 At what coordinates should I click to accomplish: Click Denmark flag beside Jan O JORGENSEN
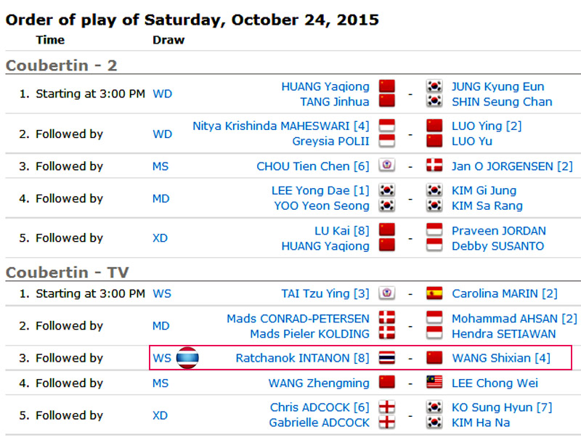tap(434, 166)
